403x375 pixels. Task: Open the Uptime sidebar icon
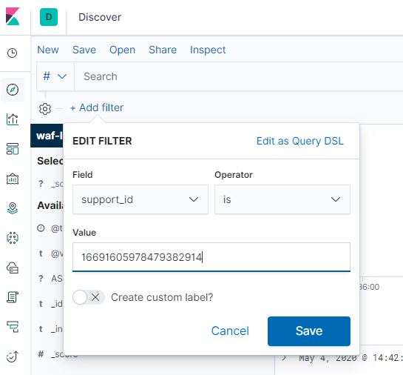tap(13, 356)
